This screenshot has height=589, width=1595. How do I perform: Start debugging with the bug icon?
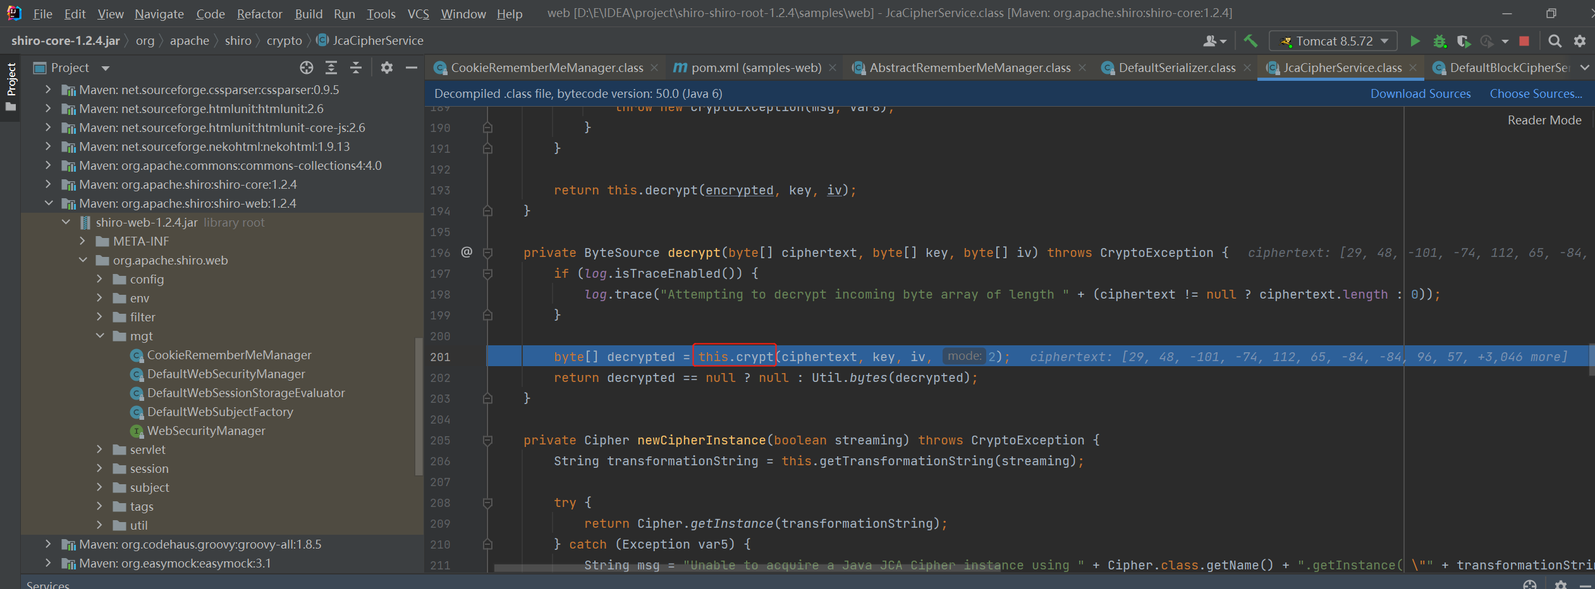1439,41
